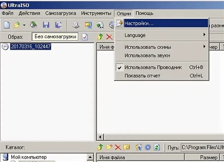
Task: Expand the Open icon's dropdown arrow
Action: coord(24,25)
